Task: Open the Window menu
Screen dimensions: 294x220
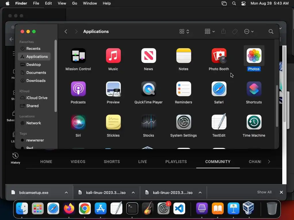Action: click(x=90, y=3)
